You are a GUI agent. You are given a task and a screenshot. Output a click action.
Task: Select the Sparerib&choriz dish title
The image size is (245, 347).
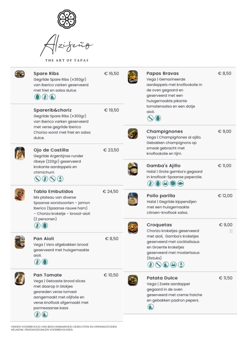pyautogui.click(x=52, y=110)
